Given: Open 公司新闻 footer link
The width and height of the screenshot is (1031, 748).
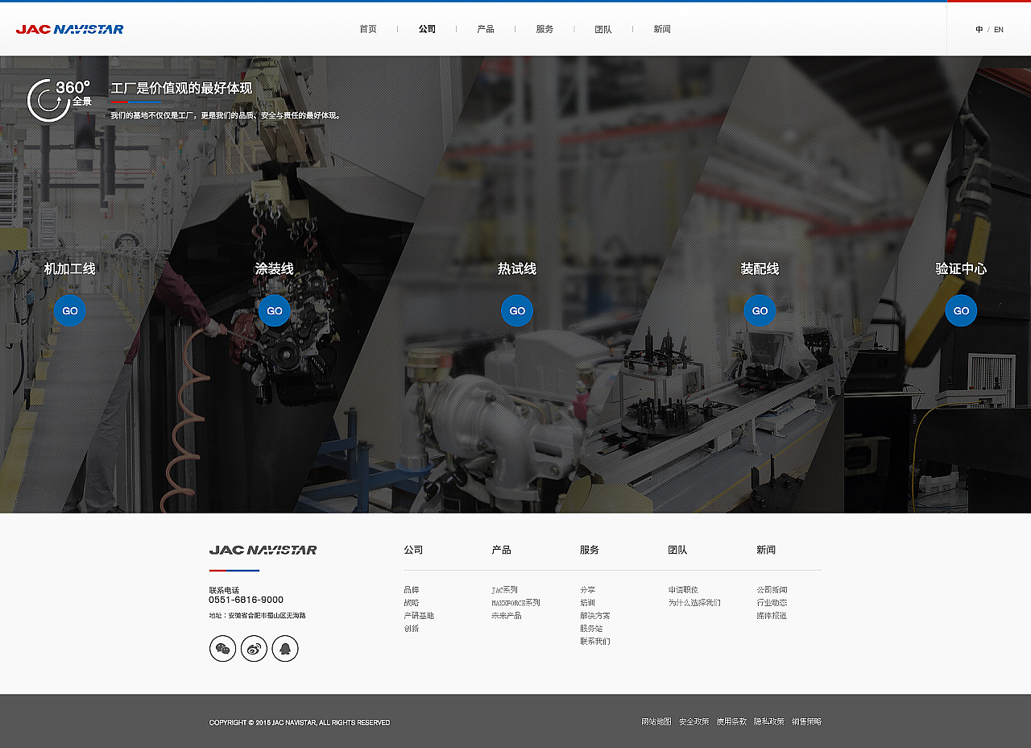Looking at the screenshot, I should click(x=772, y=590).
